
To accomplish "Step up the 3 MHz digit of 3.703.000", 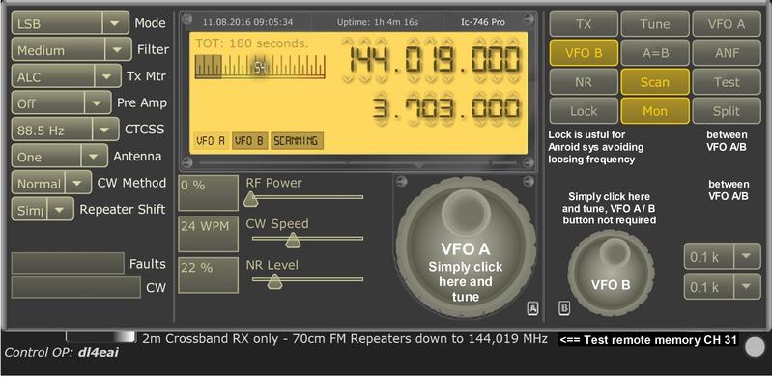I will [x=380, y=94].
